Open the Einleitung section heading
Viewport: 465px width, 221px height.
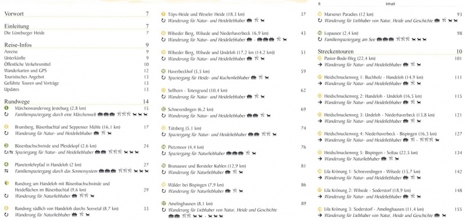(x=16, y=26)
